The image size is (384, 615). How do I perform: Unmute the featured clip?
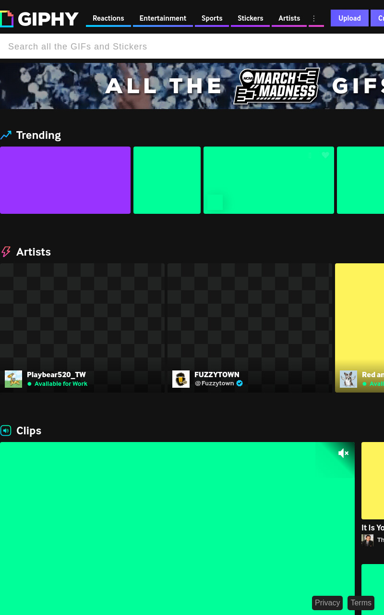343,453
